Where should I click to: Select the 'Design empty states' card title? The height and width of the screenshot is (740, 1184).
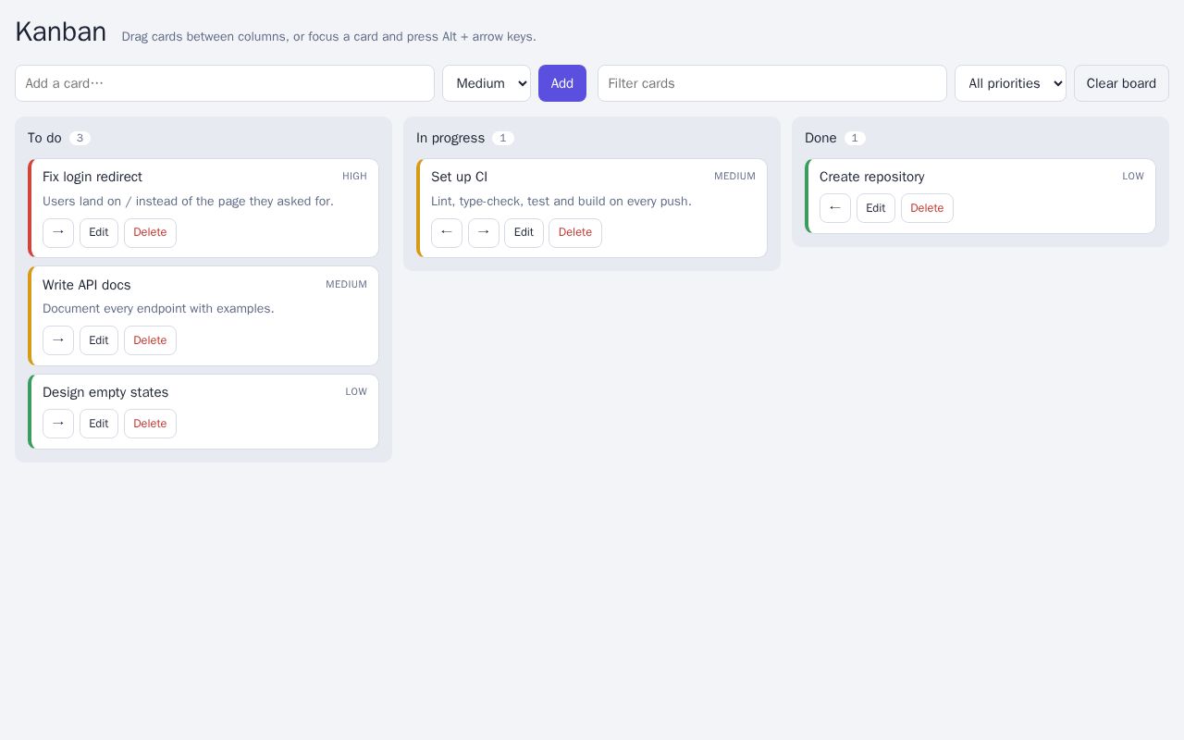[105, 392]
